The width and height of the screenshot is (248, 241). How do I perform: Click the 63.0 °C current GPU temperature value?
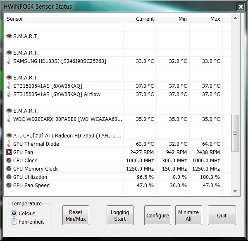coord(145,144)
